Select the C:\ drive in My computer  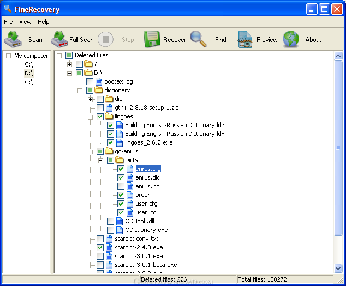(x=29, y=64)
